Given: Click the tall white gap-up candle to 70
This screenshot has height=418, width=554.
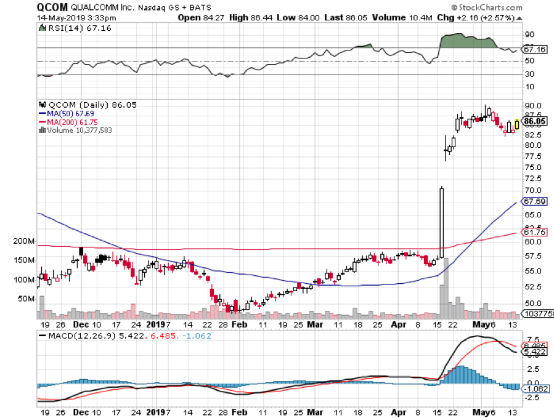Looking at the screenshot, I should click(x=442, y=222).
